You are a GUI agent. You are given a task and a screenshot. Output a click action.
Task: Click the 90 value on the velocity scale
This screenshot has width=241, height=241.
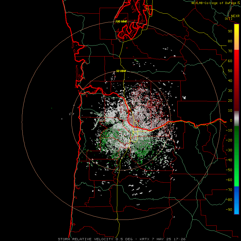[230, 31]
